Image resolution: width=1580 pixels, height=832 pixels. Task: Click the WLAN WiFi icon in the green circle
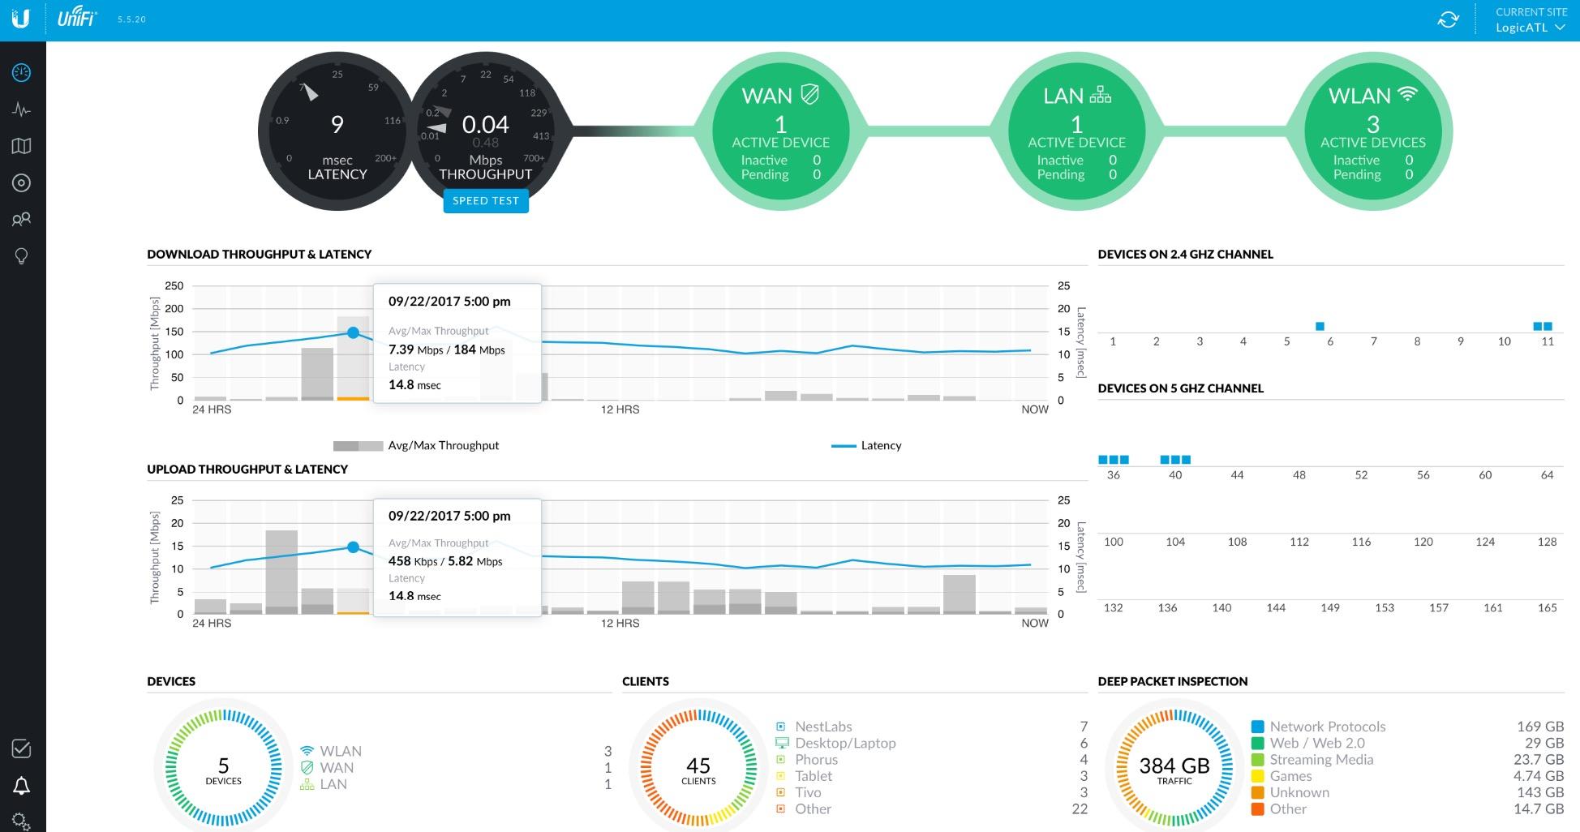pyautogui.click(x=1408, y=94)
